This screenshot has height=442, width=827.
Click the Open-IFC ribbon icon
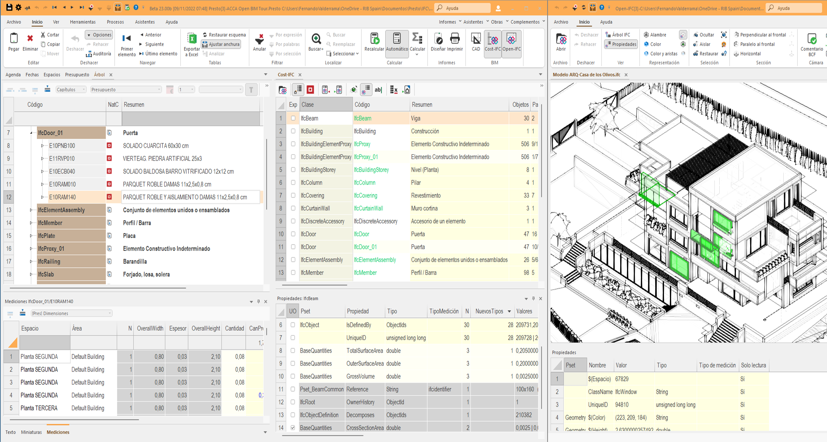(x=511, y=39)
